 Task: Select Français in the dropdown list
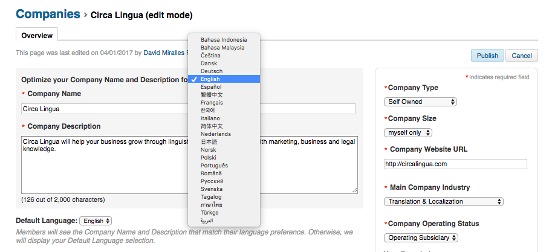click(224, 103)
